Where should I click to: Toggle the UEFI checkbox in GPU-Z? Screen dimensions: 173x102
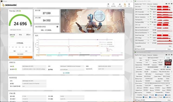168,67
